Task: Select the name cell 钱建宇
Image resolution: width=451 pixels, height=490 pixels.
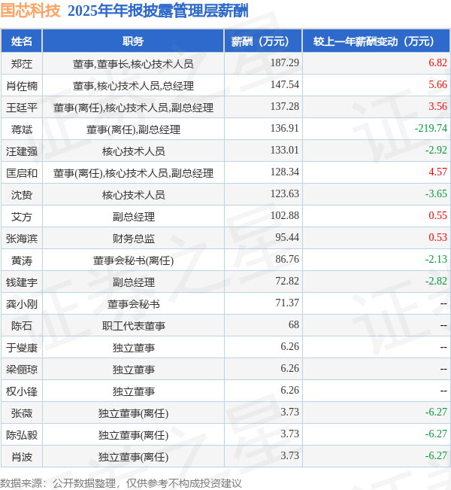Action: pyautogui.click(x=22, y=282)
